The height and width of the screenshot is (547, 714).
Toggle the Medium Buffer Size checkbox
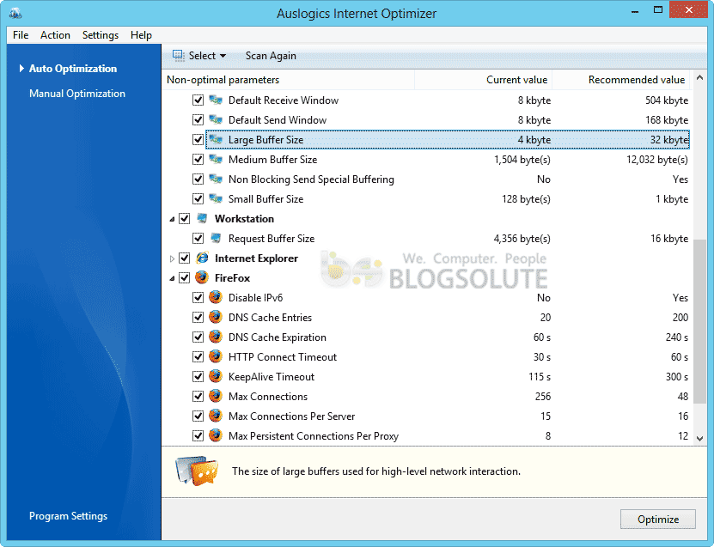pyautogui.click(x=198, y=159)
